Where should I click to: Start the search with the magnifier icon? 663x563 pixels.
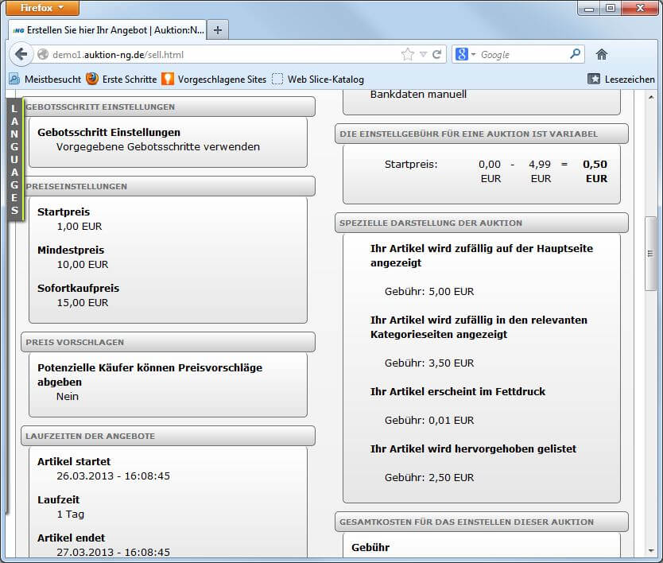[x=575, y=54]
